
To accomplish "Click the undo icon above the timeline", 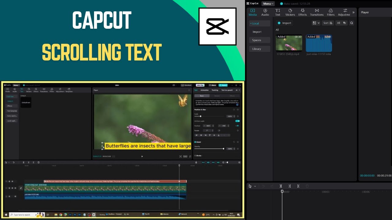I will pyautogui.click(x=263, y=186).
